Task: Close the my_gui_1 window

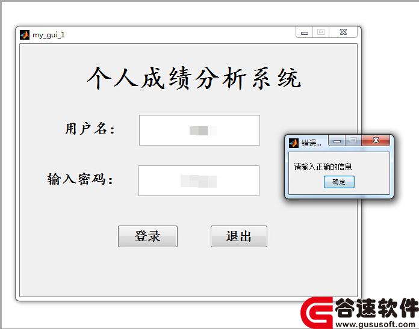Action: pyautogui.click(x=343, y=32)
